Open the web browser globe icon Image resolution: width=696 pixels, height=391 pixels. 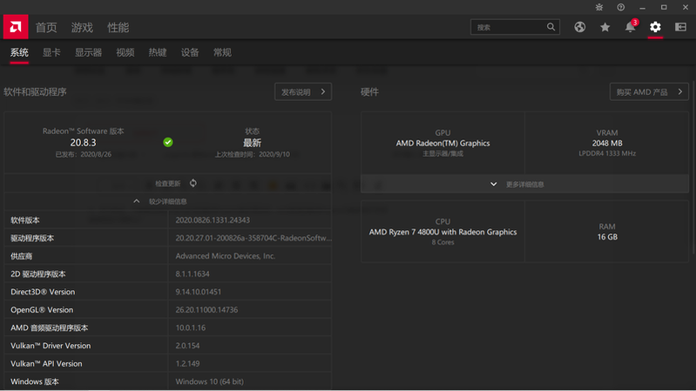580,27
